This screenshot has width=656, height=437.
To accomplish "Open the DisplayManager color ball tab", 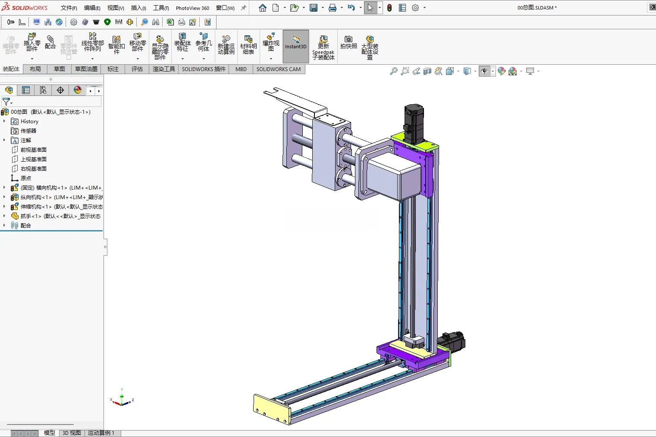I will (x=78, y=90).
